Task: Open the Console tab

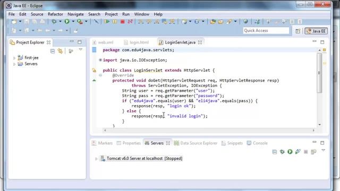Action: click(x=257, y=143)
